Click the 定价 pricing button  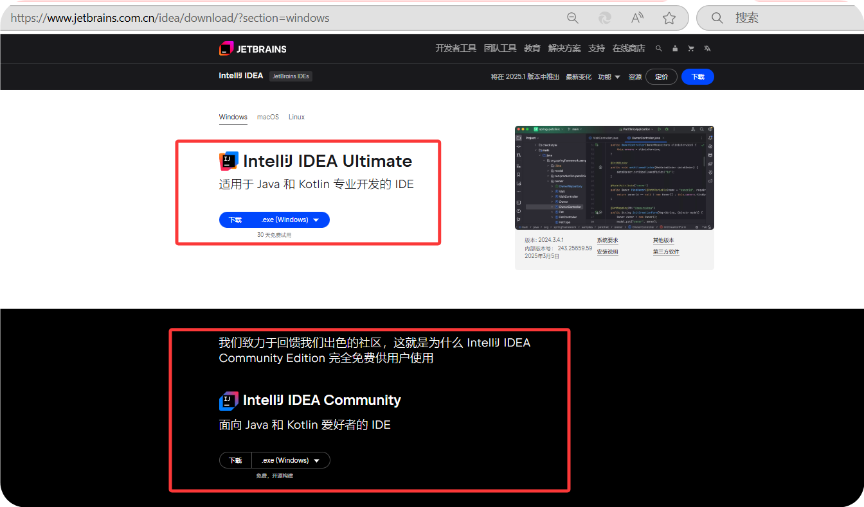661,77
